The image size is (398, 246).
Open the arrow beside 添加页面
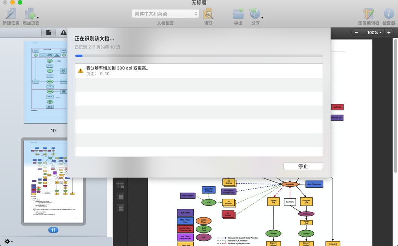point(38,18)
